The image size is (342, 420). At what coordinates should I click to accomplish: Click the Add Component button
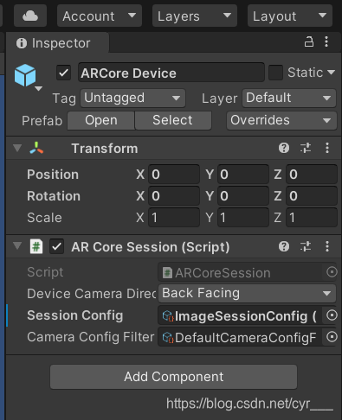(x=173, y=377)
